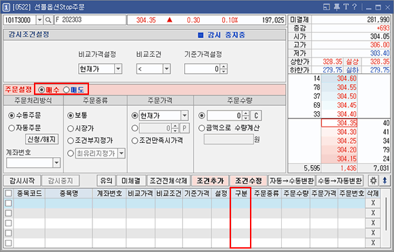
Task: Click the X delete button in last table row
Action: point(373,243)
